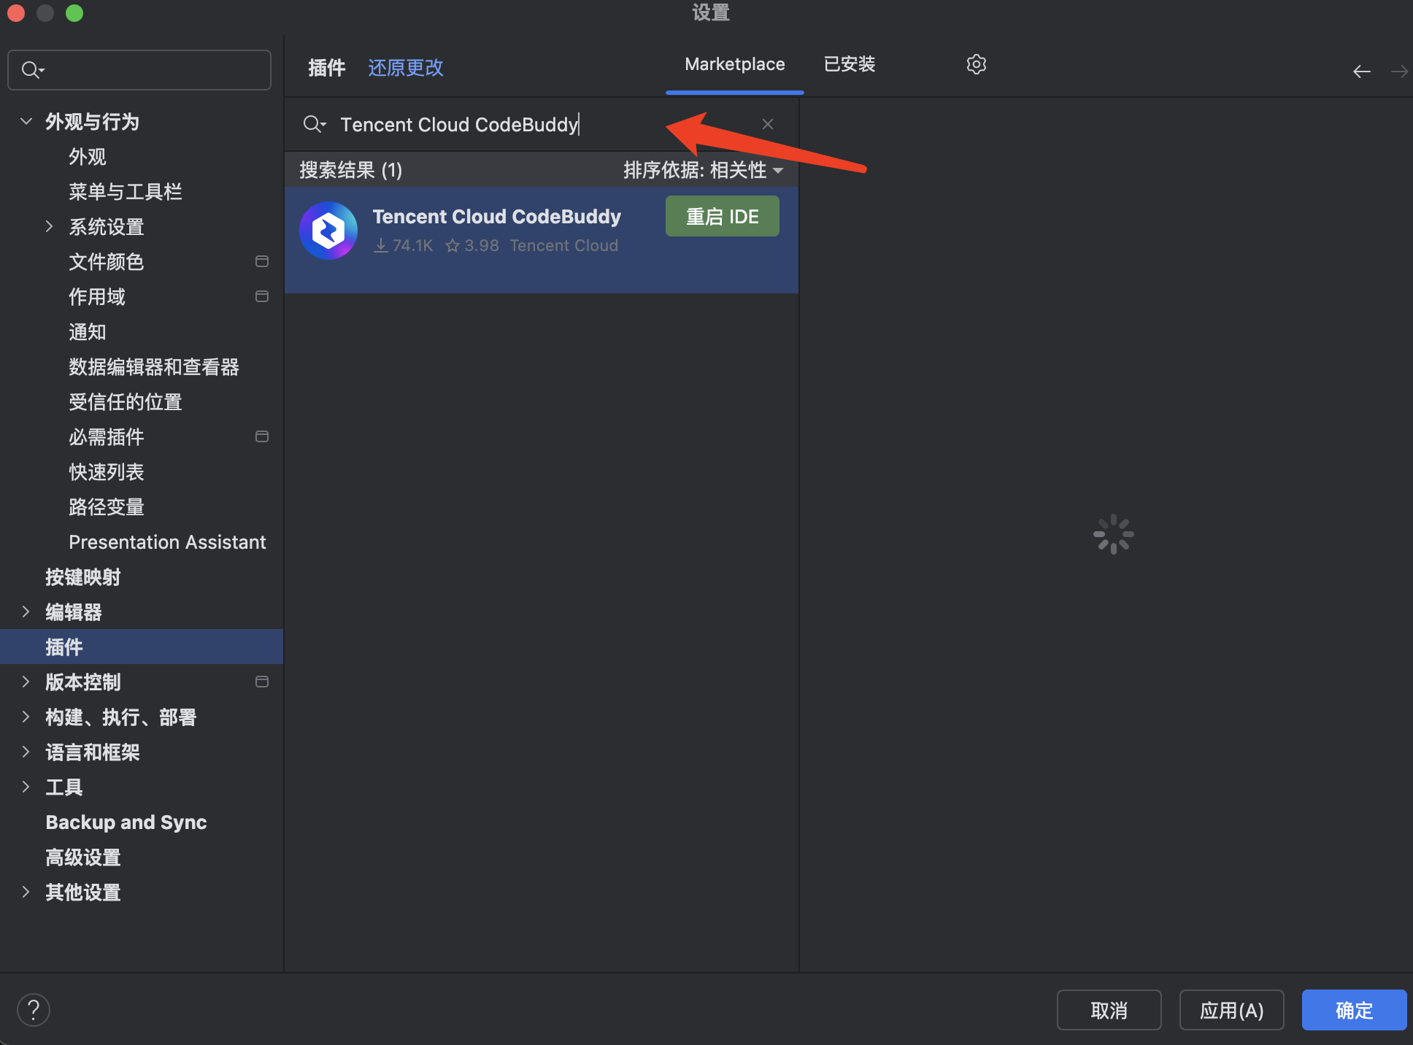Viewport: 1413px width, 1045px height.
Task: Click the back navigation arrow
Action: point(1361,71)
